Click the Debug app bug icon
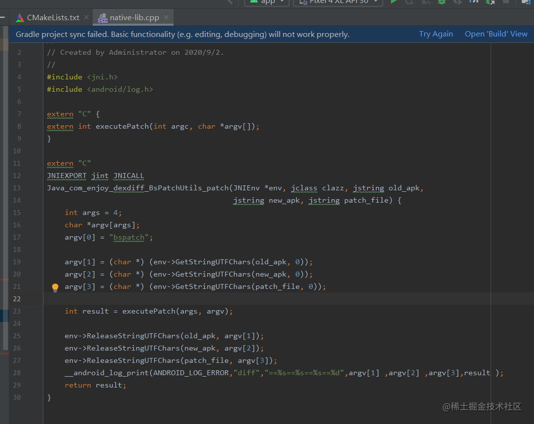534x424 pixels. coord(441,3)
